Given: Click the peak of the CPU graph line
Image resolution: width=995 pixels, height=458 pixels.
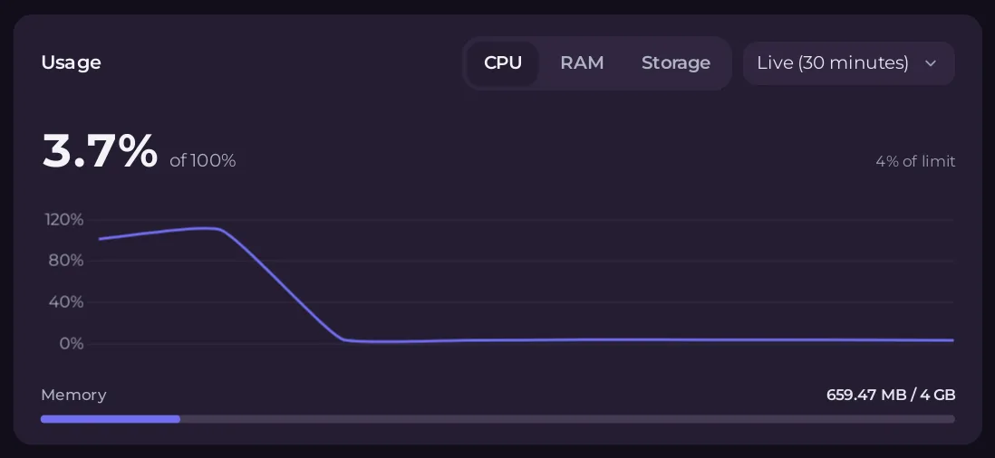Looking at the screenshot, I should coord(207,228).
